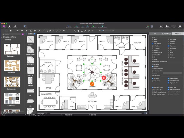Start Present mode
Viewport: 184px width, 138px height.
click(180, 27)
